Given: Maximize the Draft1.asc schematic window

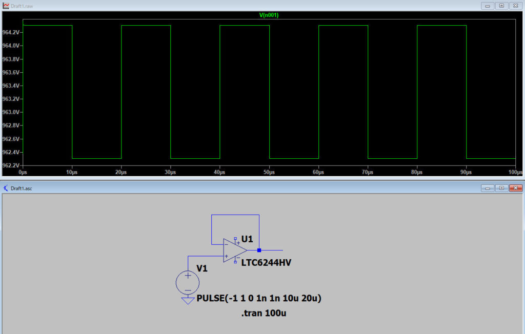Looking at the screenshot, I should click(502, 188).
